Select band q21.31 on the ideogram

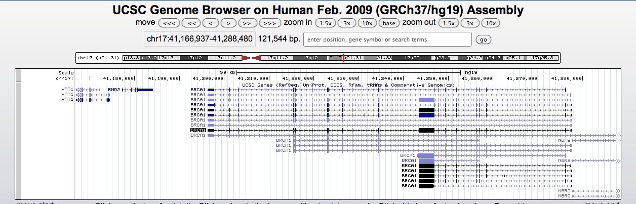pos(353,58)
